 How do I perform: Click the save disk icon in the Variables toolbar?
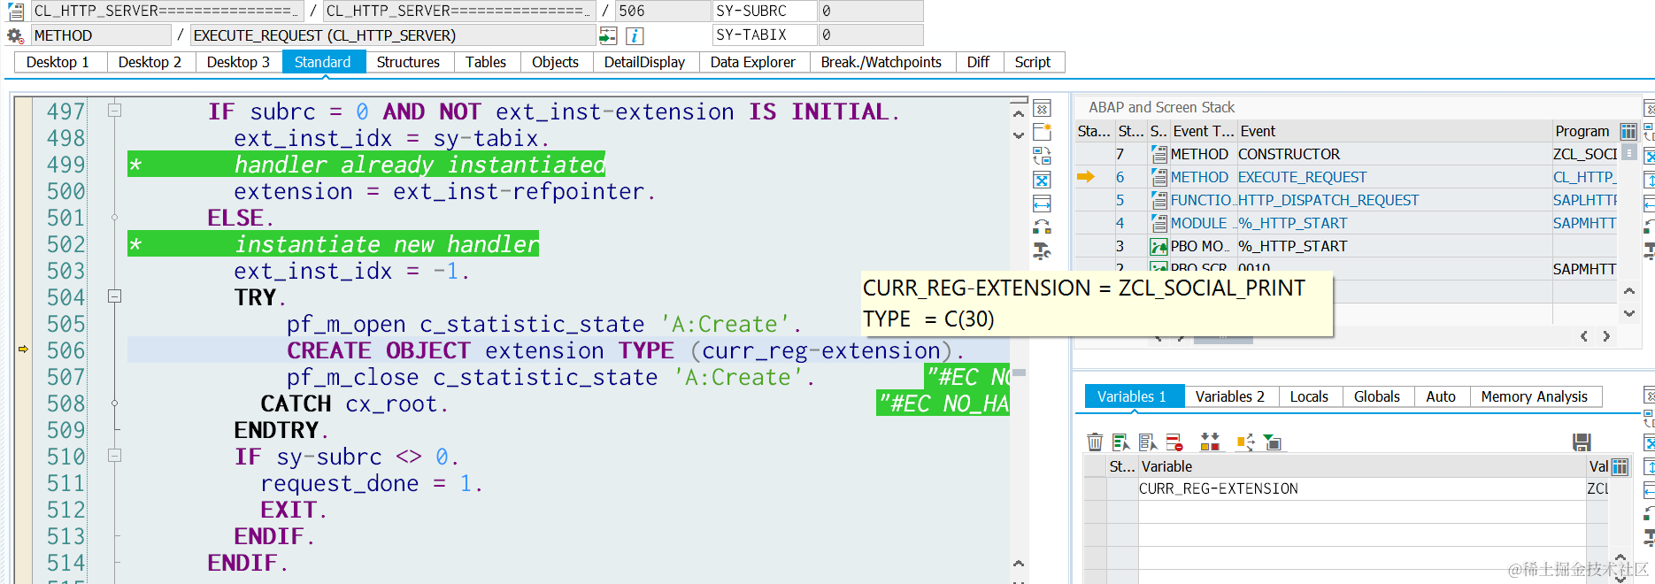click(x=1582, y=442)
